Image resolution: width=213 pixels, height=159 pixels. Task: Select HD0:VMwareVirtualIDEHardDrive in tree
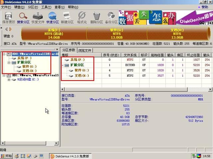[x=35, y=54]
